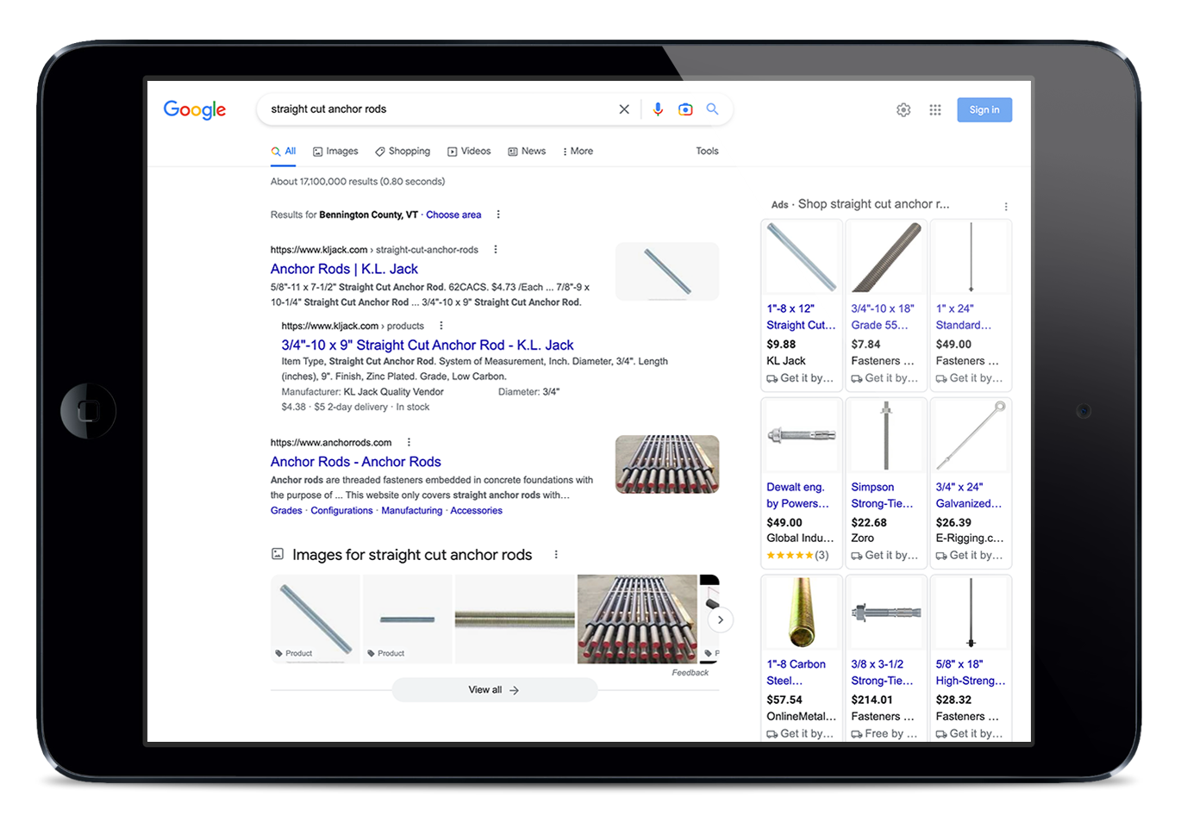This screenshot has height=828, width=1181.
Task: Open three-dot menu for Ads shopping panel
Action: (1005, 206)
